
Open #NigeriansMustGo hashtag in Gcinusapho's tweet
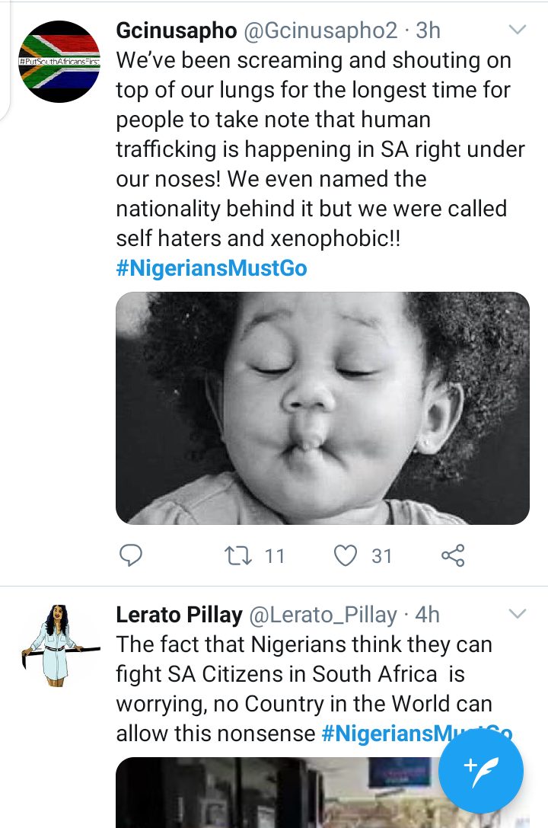(x=212, y=269)
